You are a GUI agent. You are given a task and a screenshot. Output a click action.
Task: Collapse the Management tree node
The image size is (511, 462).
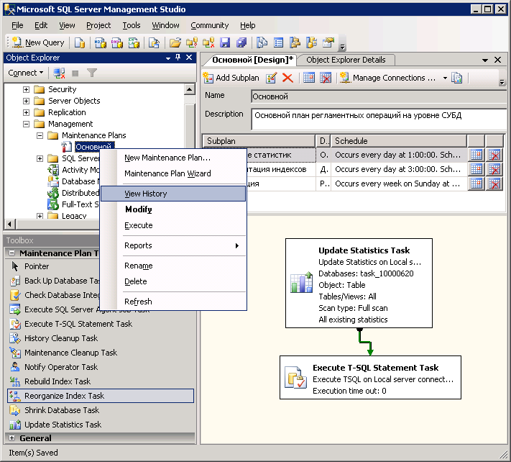point(27,124)
